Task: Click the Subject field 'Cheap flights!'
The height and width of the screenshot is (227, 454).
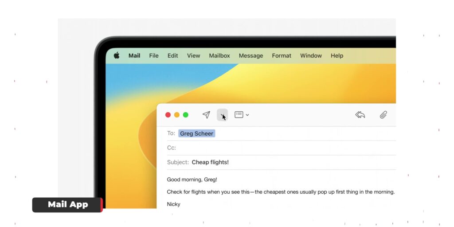Action: coord(210,162)
